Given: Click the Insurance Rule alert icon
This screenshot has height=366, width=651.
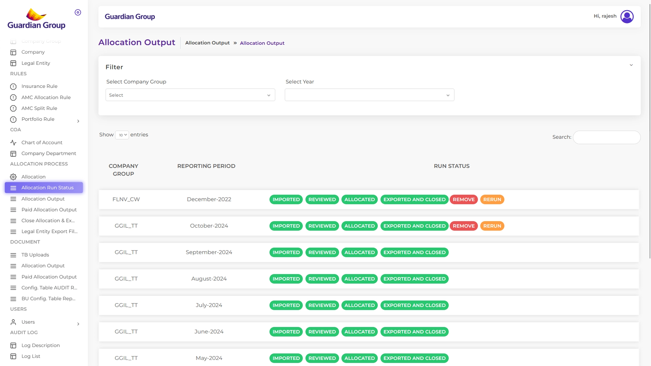Looking at the screenshot, I should (x=13, y=86).
